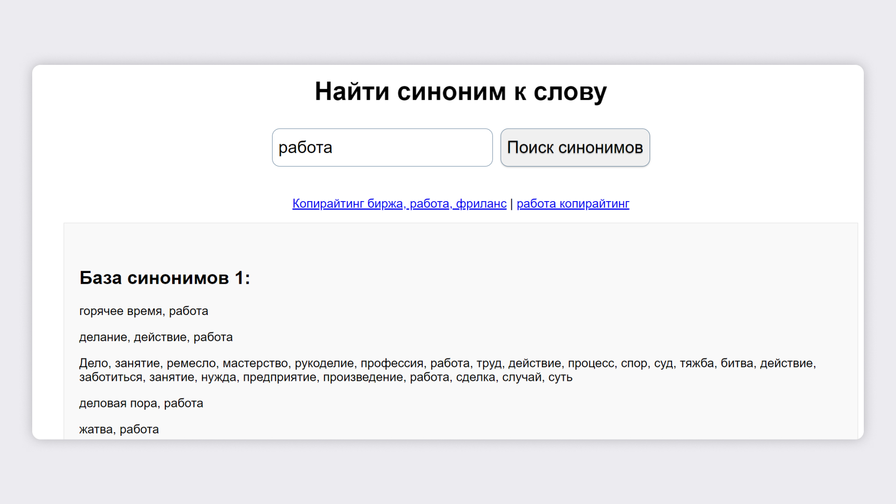Click the "Найти синоним к слову" heading
Screen dimensions: 896x504
point(461,91)
